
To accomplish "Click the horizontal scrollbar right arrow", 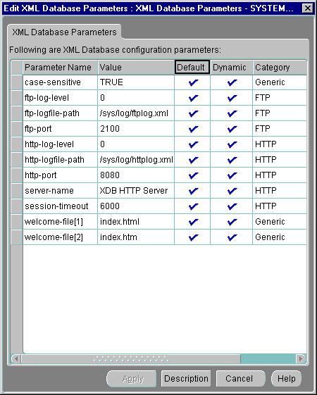I will tap(300, 358).
